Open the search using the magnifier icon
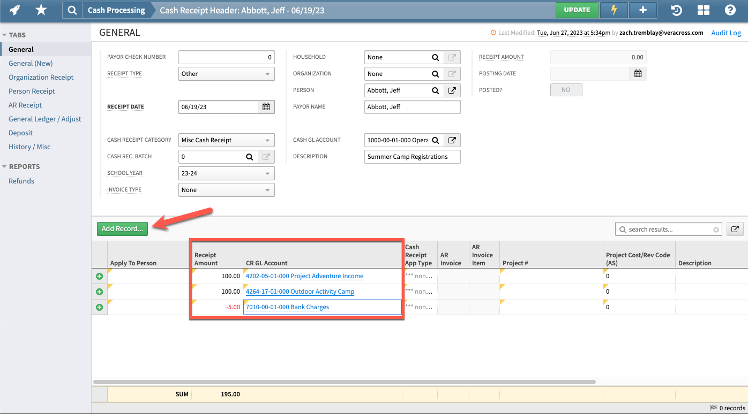The width and height of the screenshot is (748, 414). click(x=72, y=10)
